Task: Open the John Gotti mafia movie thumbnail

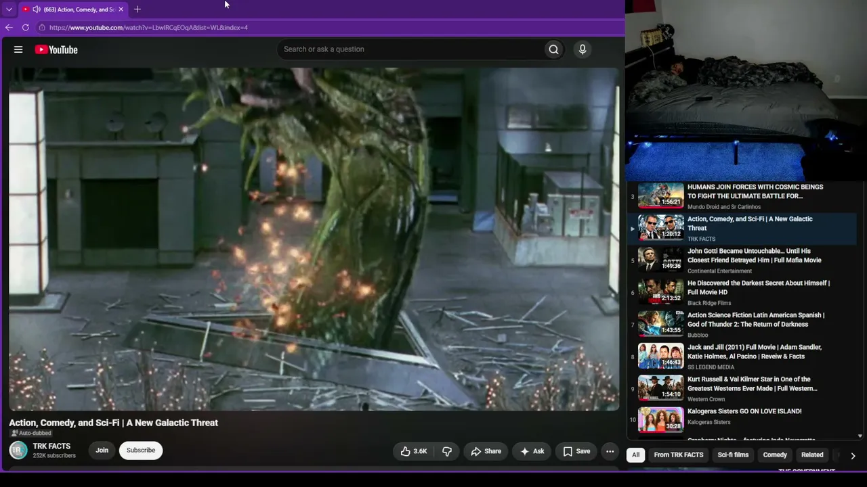Action: tap(661, 260)
